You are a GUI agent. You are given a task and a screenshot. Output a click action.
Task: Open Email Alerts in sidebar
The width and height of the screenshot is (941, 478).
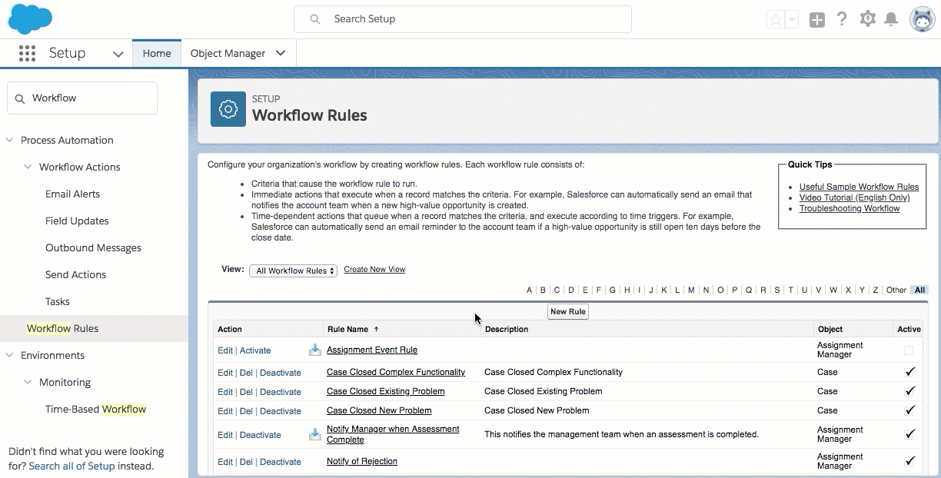click(x=72, y=194)
